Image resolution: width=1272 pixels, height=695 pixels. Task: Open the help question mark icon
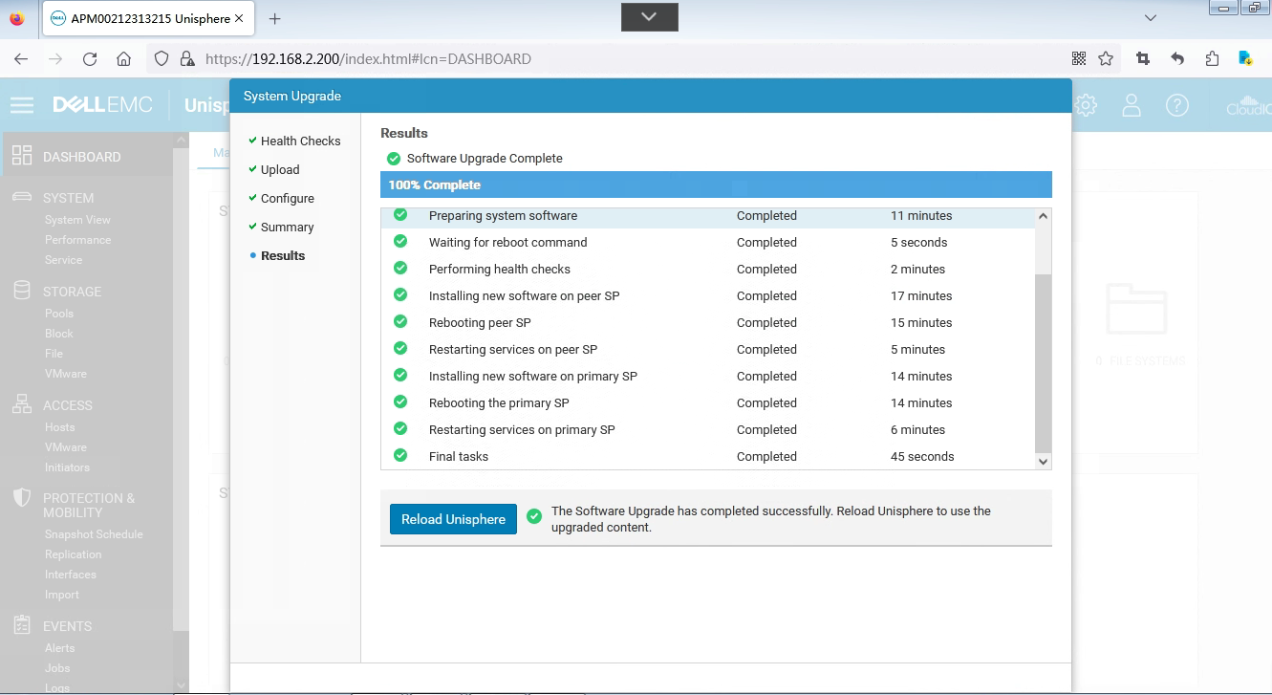(1177, 105)
